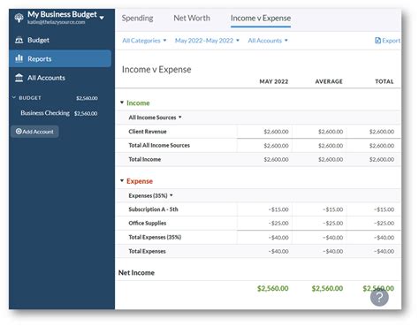Click Net Income May 2022 value $2,560.00
The width and height of the screenshot is (419, 327).
click(x=273, y=288)
